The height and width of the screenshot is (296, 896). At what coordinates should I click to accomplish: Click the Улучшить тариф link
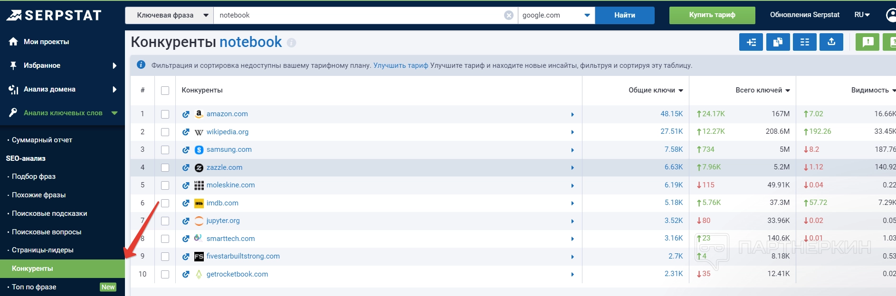[400, 65]
